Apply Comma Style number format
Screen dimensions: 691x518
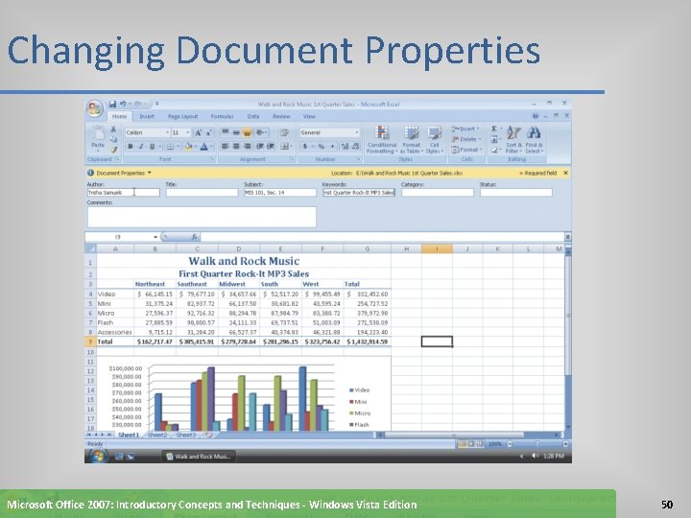point(332,146)
